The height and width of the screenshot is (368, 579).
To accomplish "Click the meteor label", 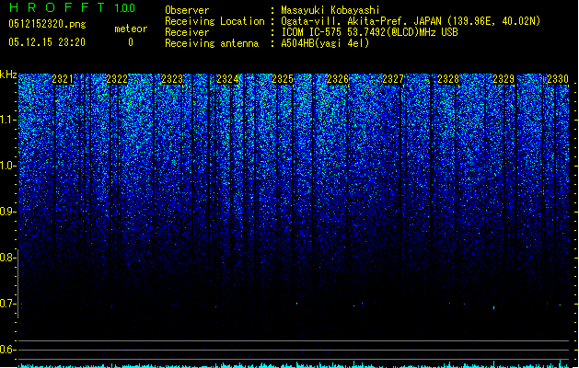I will (131, 29).
